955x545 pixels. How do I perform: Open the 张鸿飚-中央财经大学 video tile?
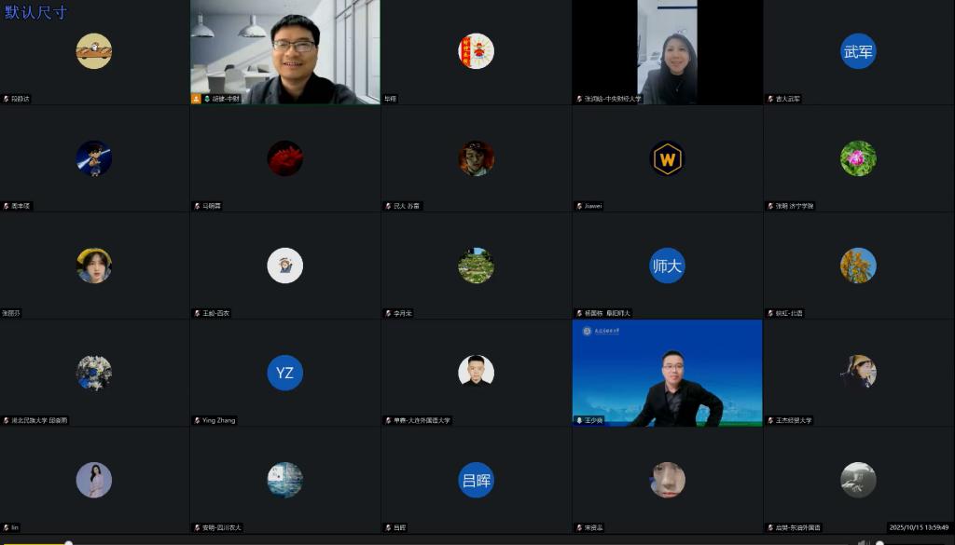click(x=667, y=51)
